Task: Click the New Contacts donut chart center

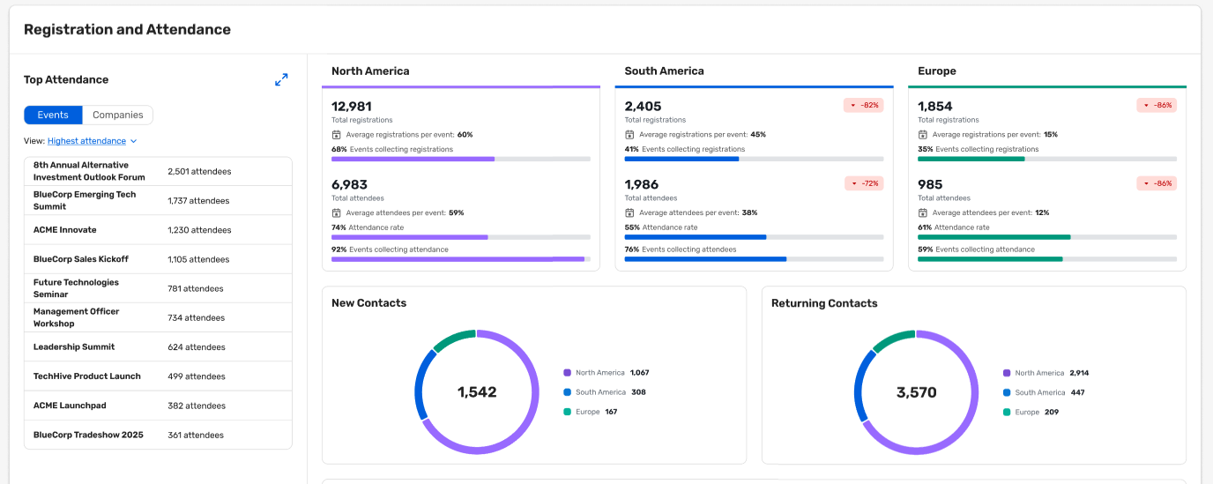Action: 476,392
